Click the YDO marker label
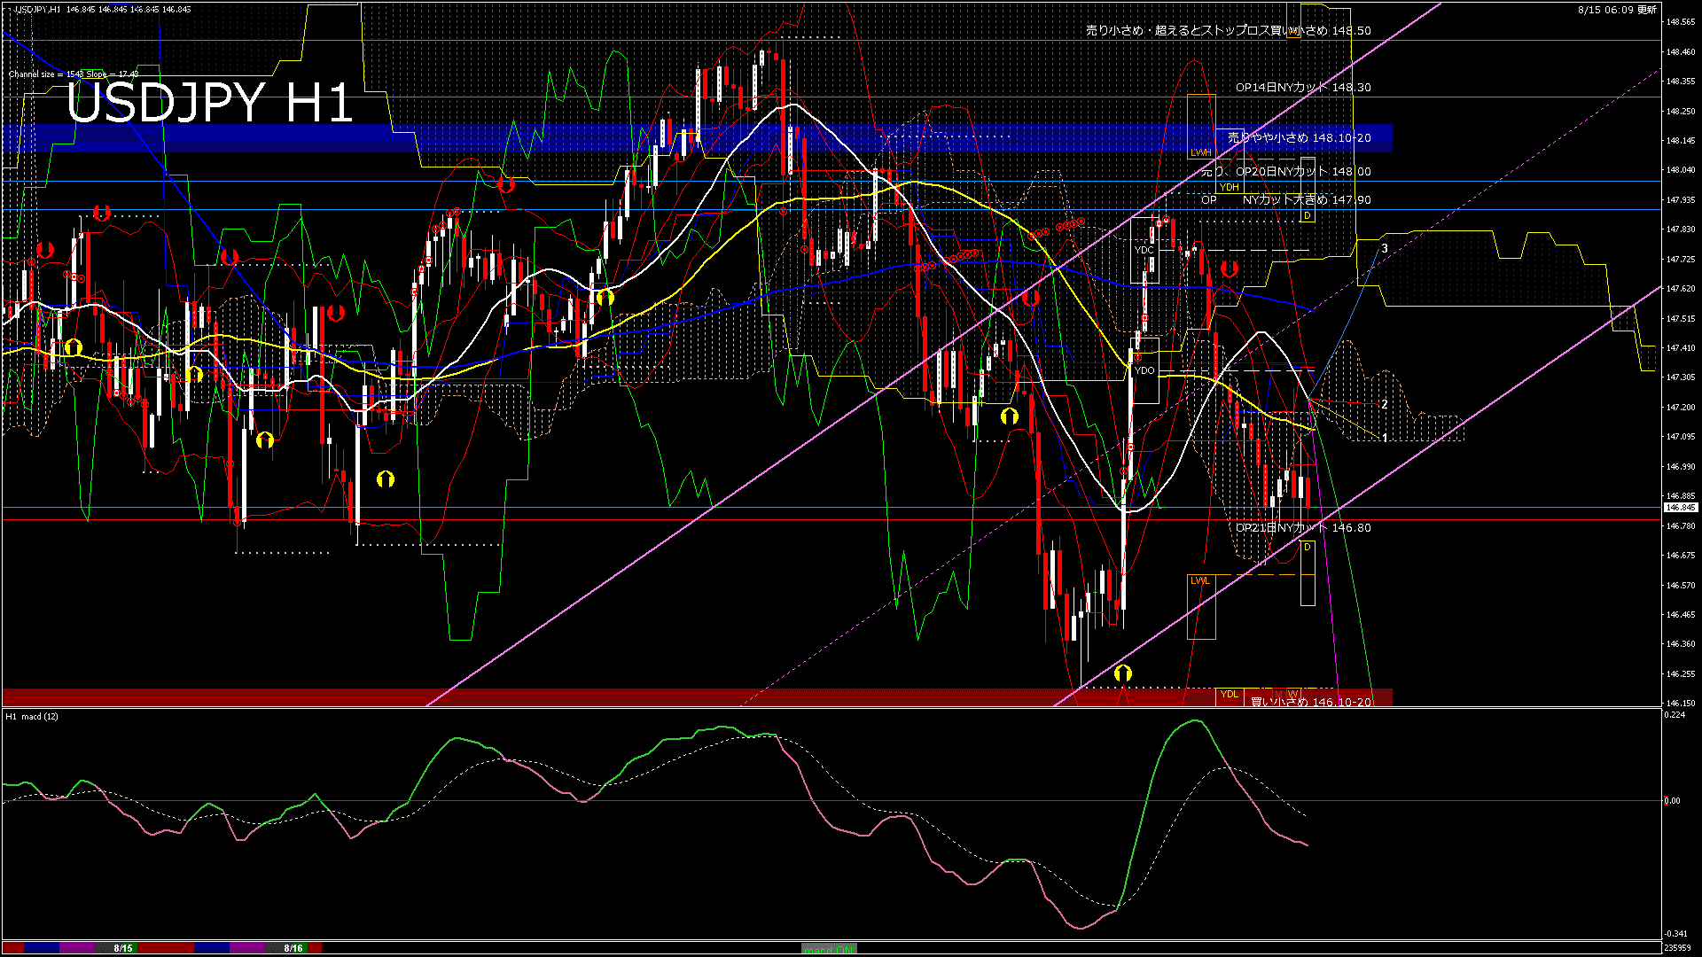The width and height of the screenshot is (1702, 957). pyautogui.click(x=1144, y=370)
